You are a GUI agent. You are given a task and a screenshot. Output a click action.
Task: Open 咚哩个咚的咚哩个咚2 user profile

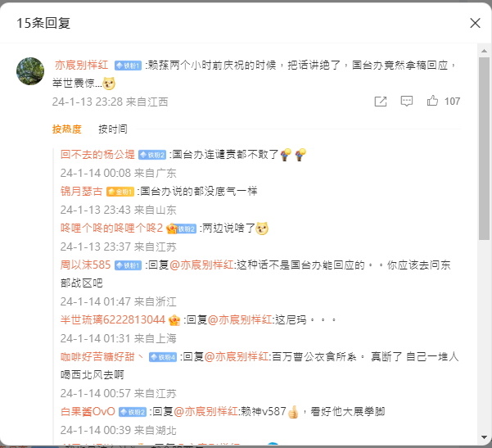tap(111, 228)
